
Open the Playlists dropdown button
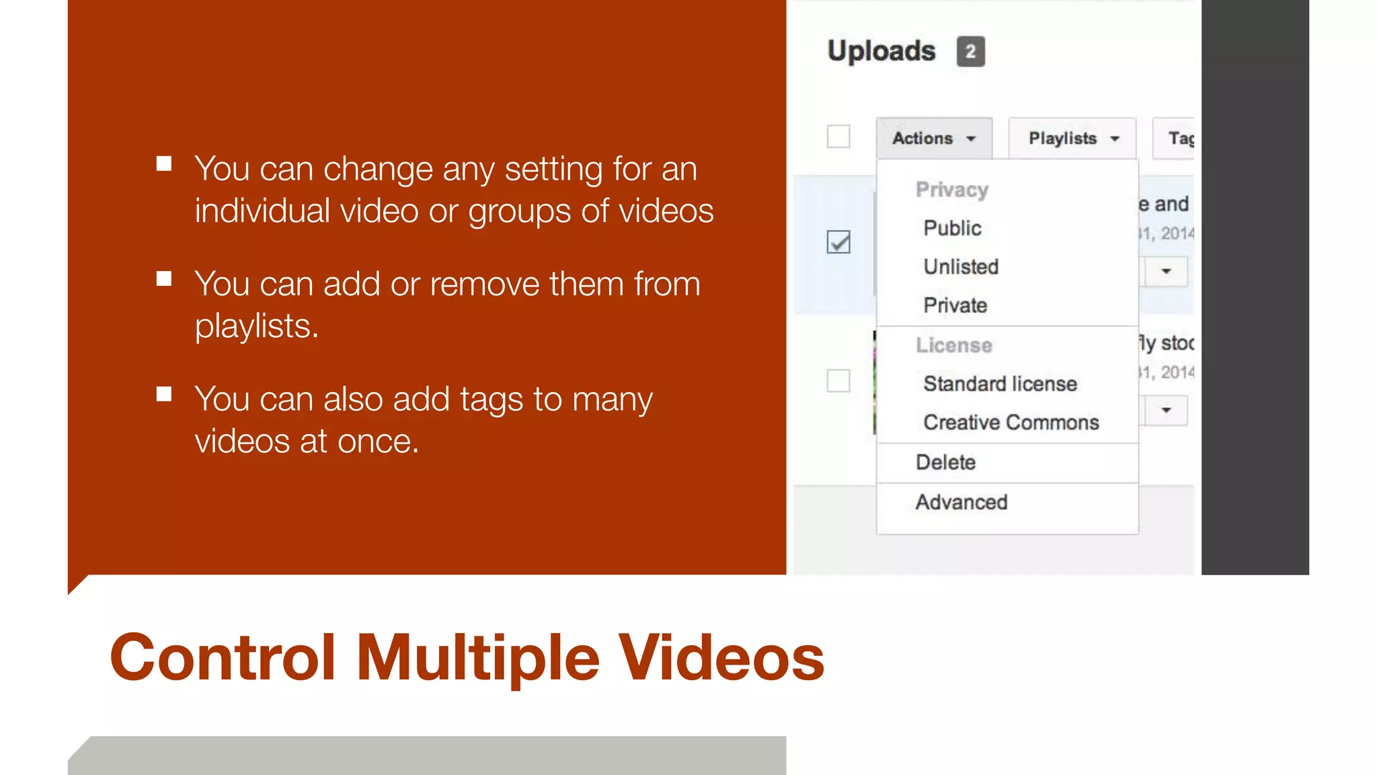coord(1072,139)
